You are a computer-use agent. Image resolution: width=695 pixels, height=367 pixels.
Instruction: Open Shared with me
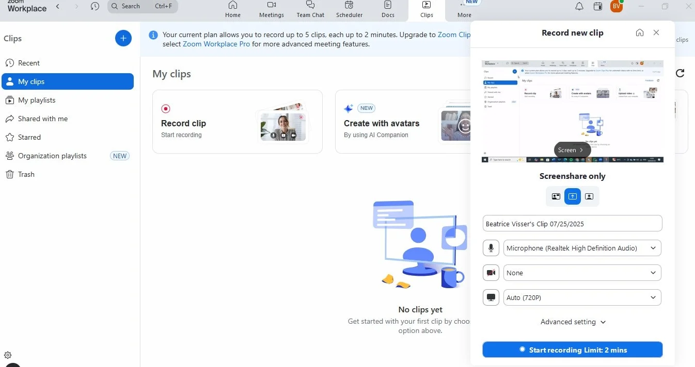(68, 119)
